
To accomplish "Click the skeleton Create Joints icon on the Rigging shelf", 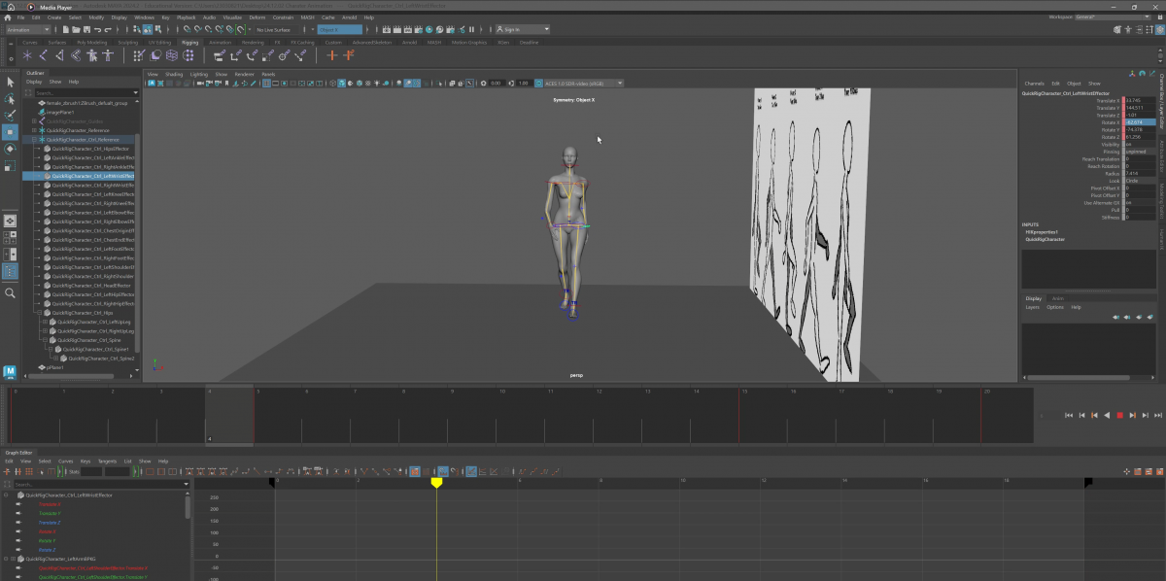I will point(27,55).
